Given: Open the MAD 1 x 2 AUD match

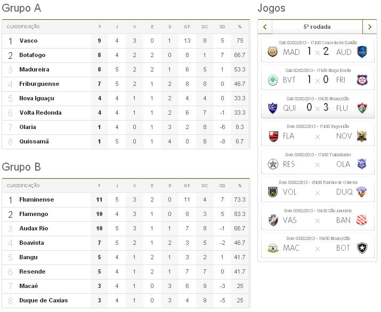Looking at the screenshot, I should pyautogui.click(x=317, y=52).
